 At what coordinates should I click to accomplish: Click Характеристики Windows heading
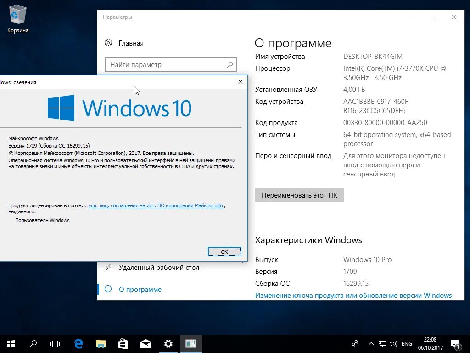308,240
